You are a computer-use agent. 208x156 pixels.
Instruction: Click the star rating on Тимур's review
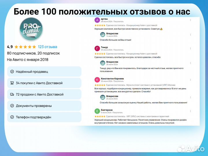pos(100,54)
